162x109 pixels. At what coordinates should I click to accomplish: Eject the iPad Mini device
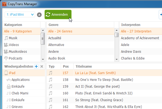(39, 15)
